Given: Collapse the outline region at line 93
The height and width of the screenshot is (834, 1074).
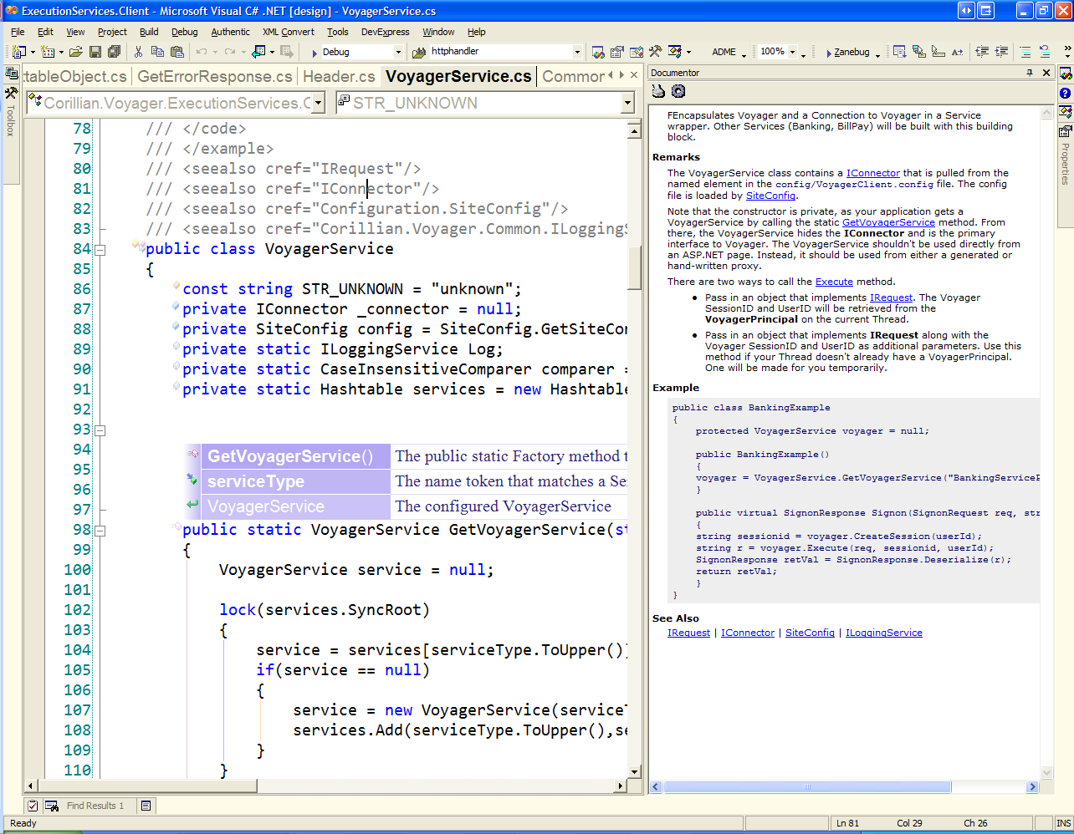Looking at the screenshot, I should click(x=100, y=430).
